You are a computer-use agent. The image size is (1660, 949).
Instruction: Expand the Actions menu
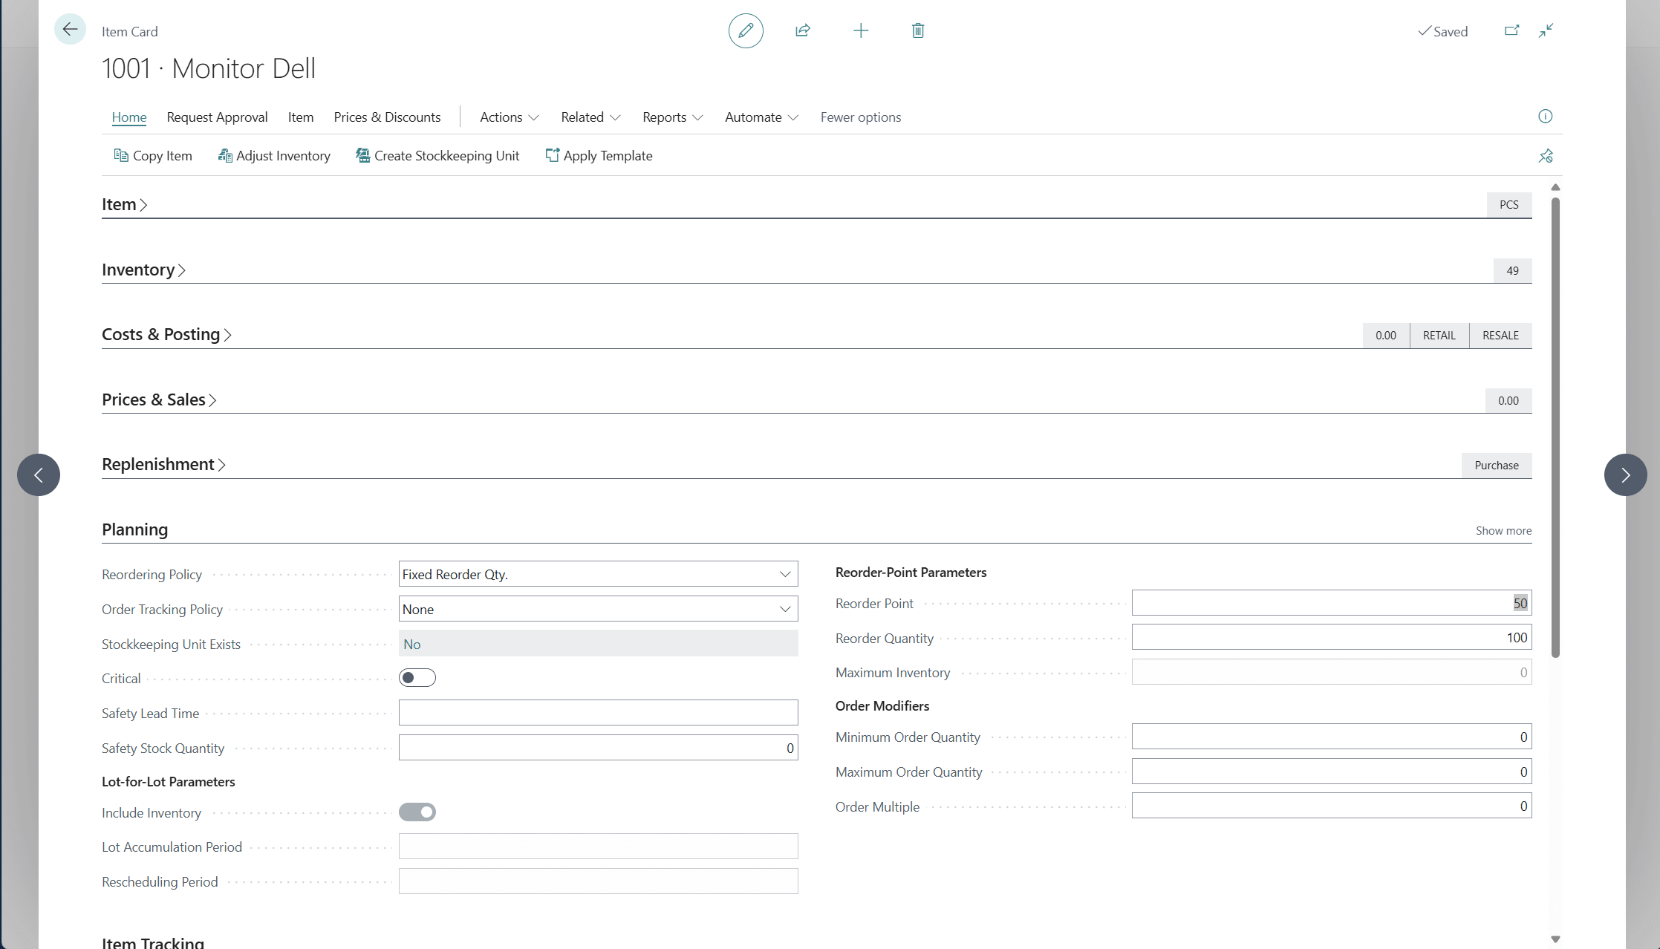point(510,117)
